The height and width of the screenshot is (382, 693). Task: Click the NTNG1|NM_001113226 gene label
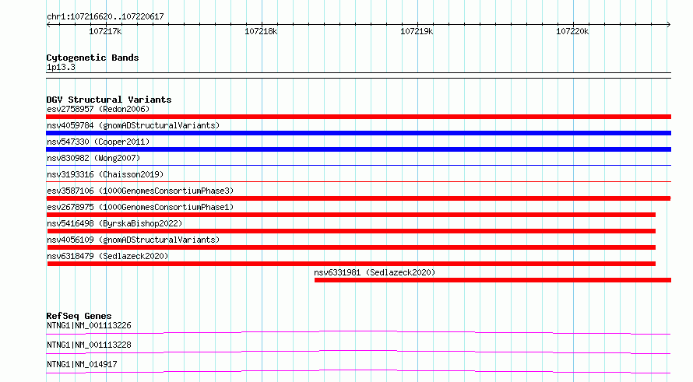89,325
